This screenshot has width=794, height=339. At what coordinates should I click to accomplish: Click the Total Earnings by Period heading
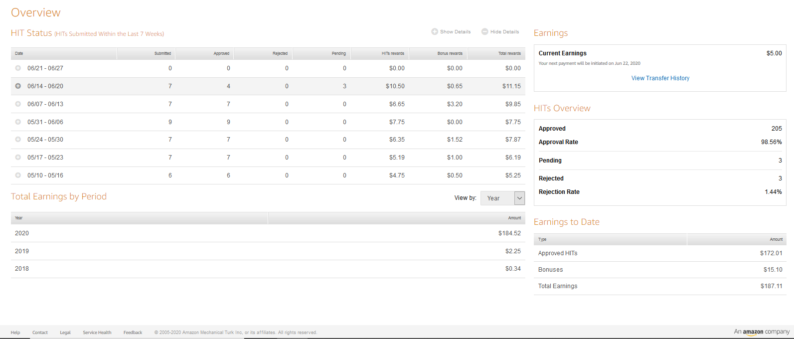pyautogui.click(x=59, y=196)
